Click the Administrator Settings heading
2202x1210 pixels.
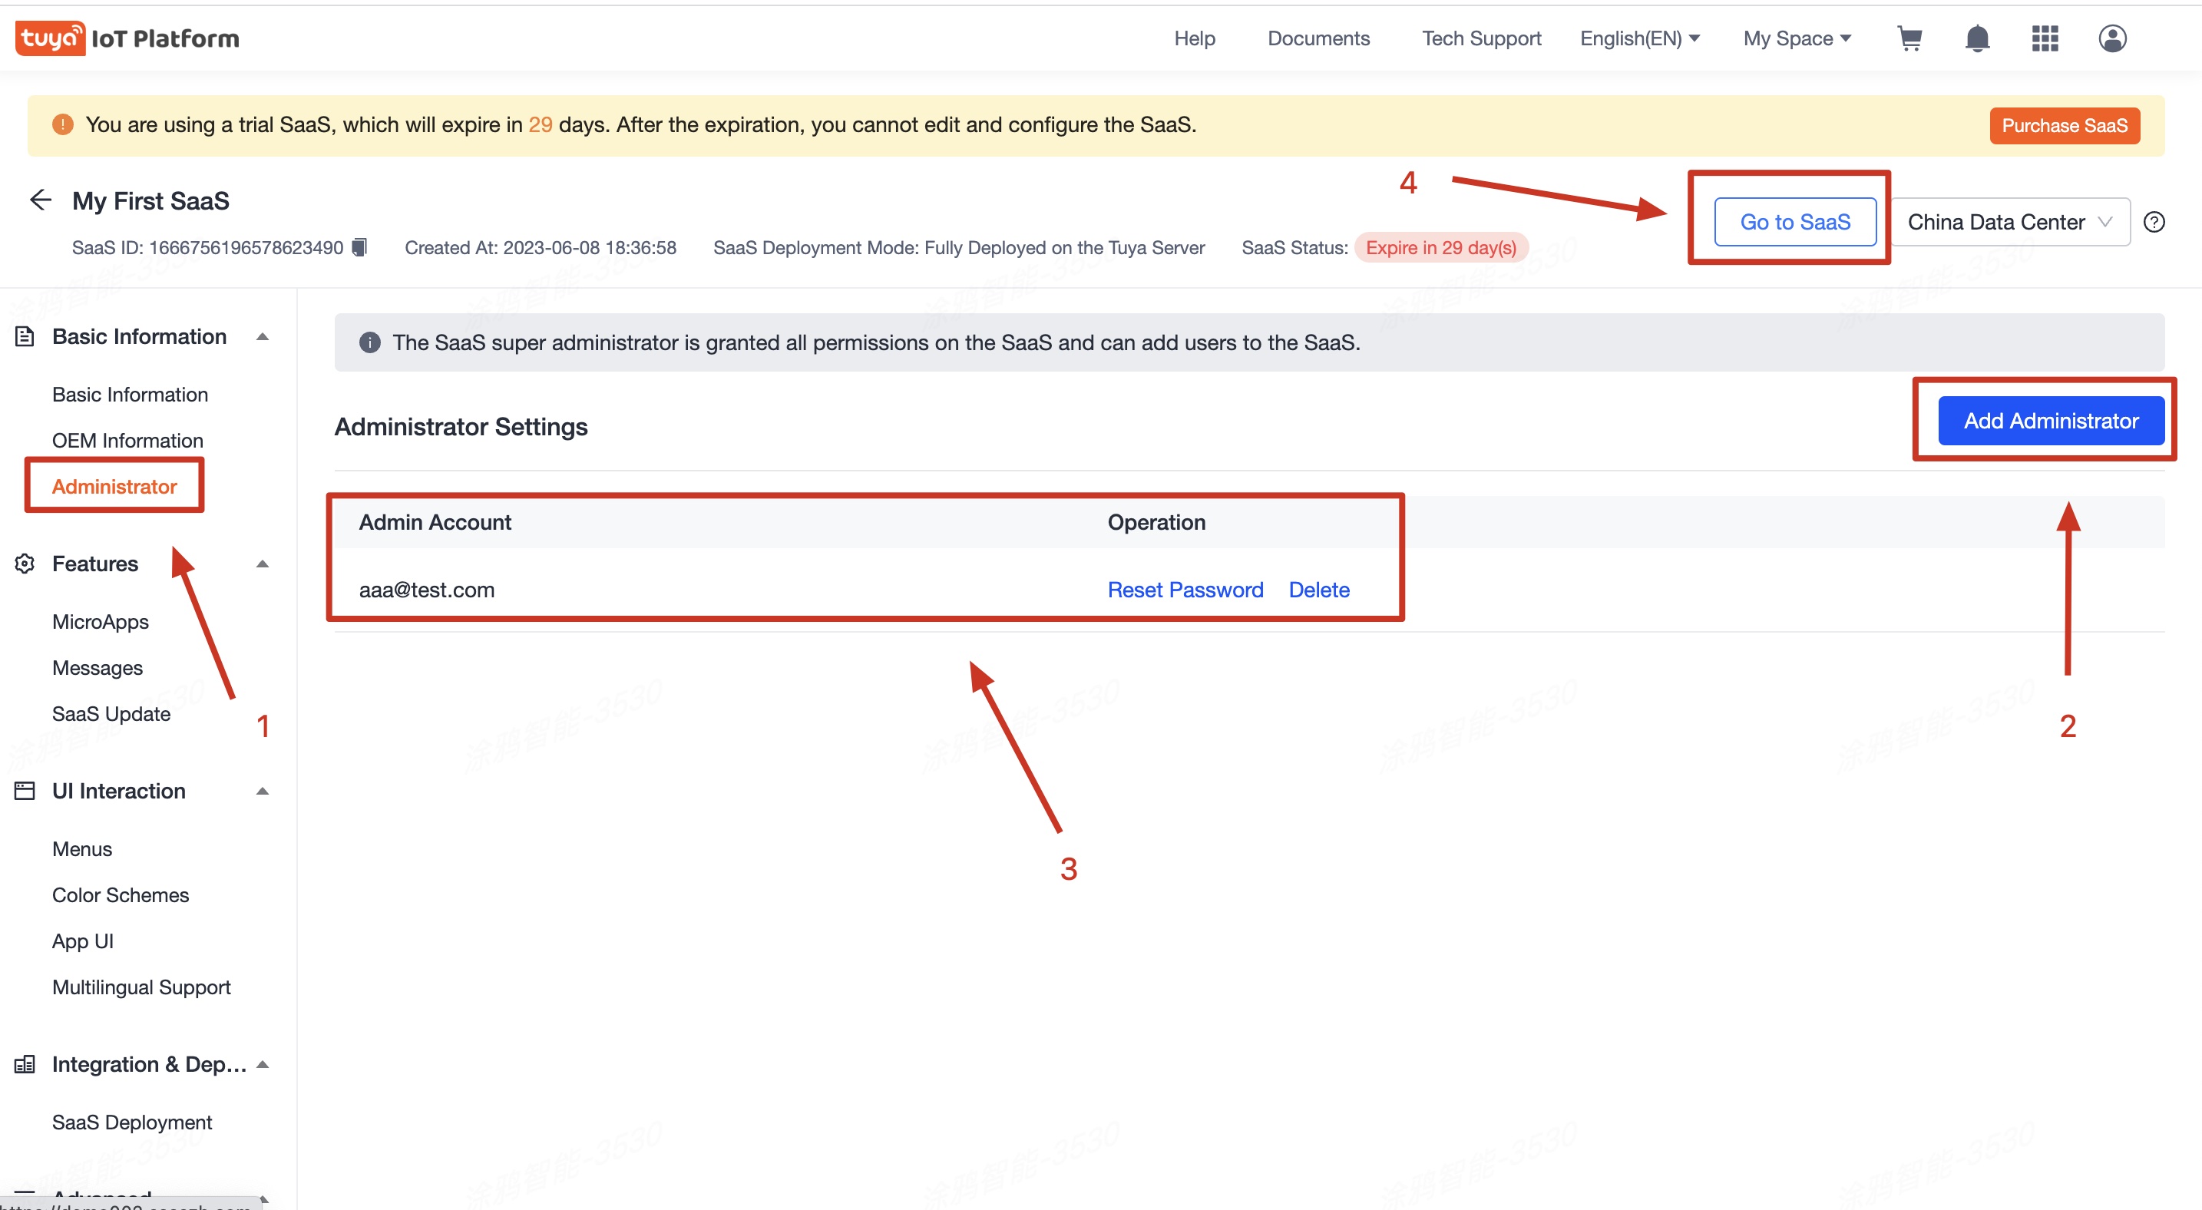point(461,426)
